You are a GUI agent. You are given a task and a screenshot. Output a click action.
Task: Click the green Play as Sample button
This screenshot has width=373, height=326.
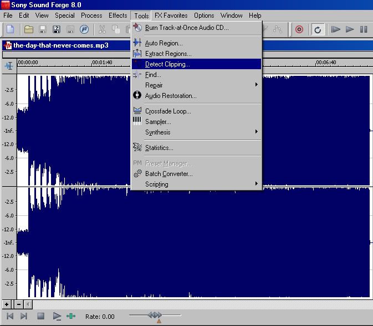(x=71, y=316)
